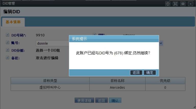The height and width of the screenshot is (109, 196).
Task: Click the help icon beside DID分组
Action: tap(7, 50)
